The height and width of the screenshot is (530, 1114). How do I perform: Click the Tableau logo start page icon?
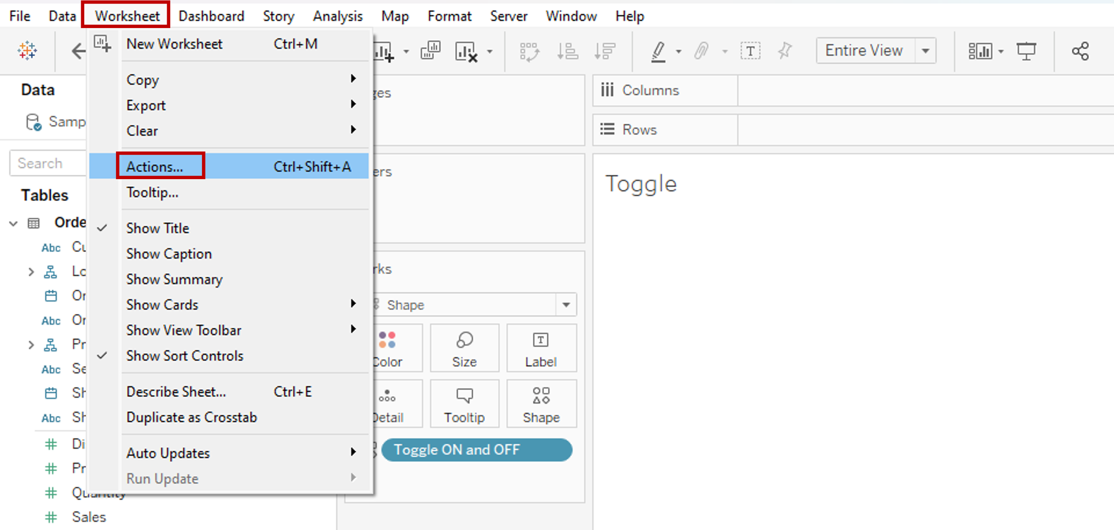tap(27, 50)
